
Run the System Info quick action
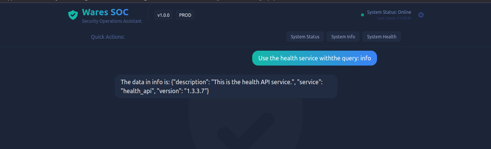(343, 37)
